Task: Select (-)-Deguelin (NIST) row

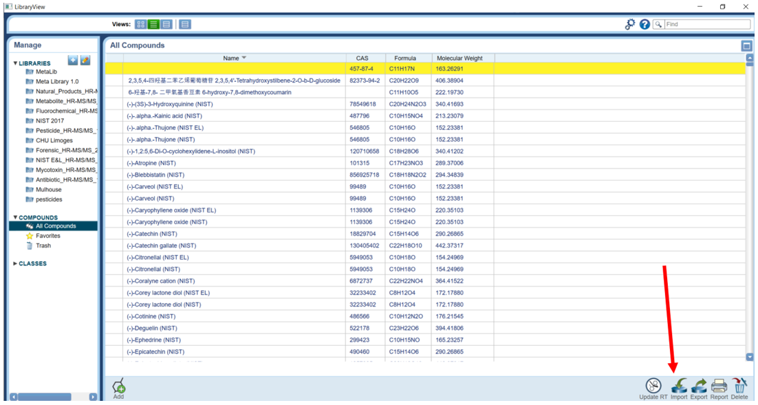Action: click(425, 328)
